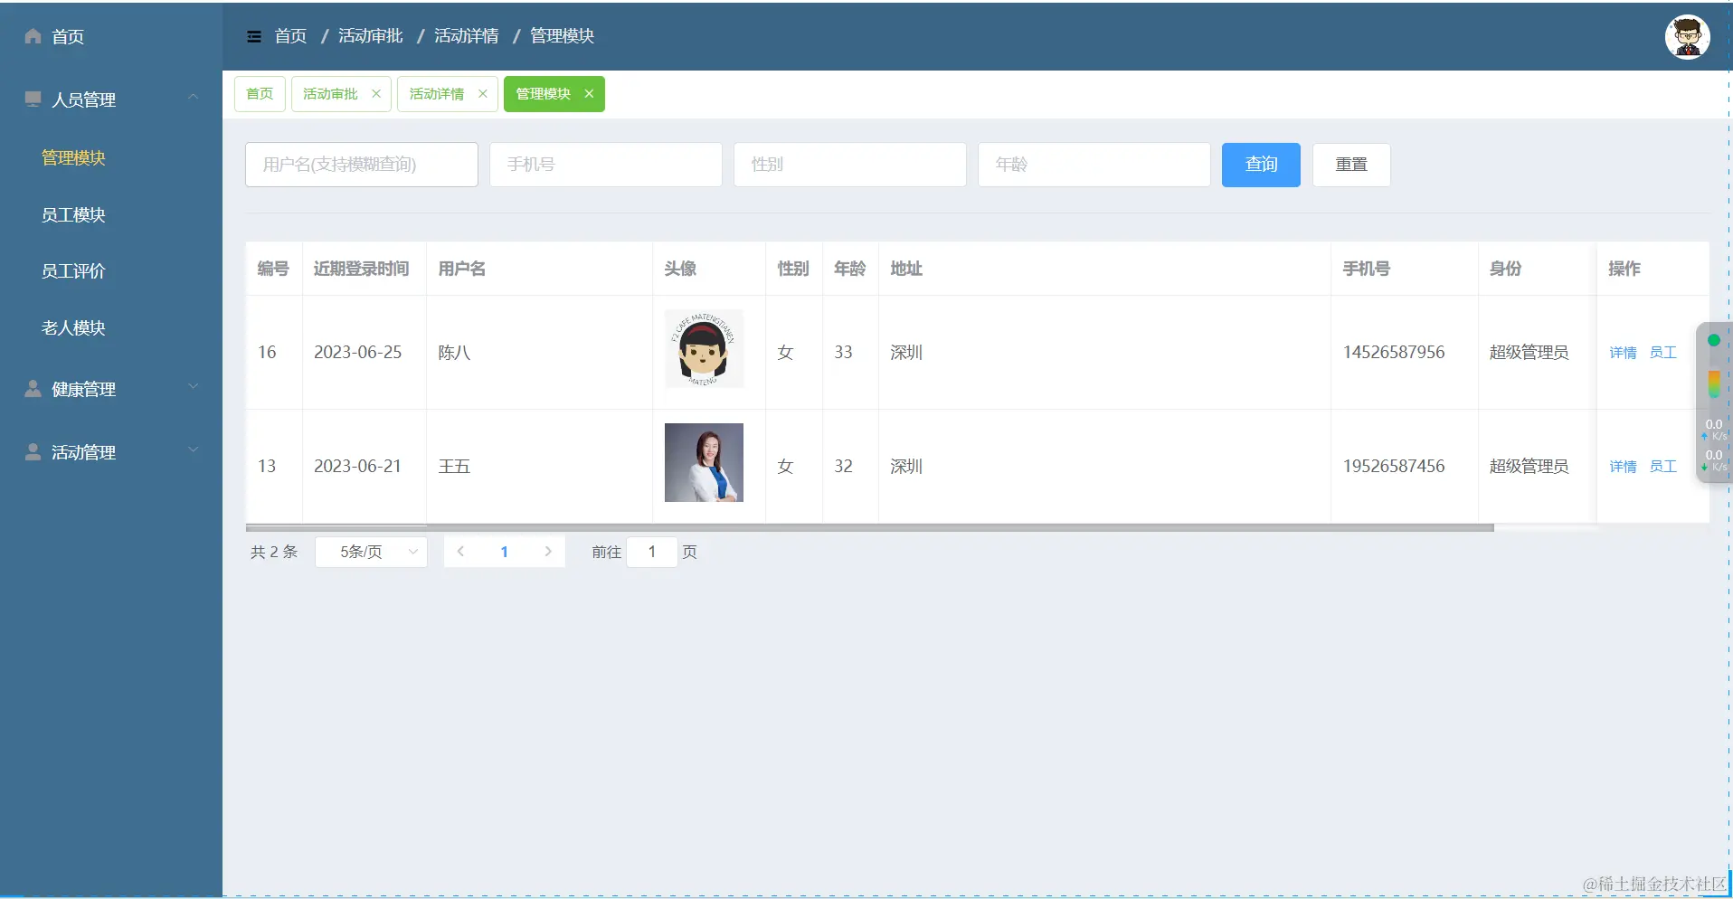The height and width of the screenshot is (899, 1733).
Task: Open the 5条/页 page size dropdown
Action: [x=371, y=552]
